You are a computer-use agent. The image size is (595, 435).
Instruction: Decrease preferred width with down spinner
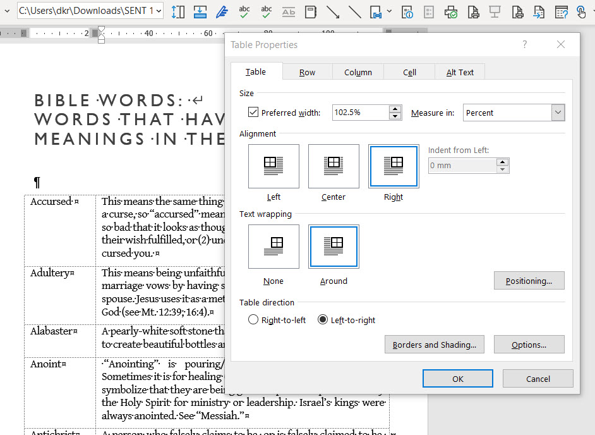coord(395,116)
